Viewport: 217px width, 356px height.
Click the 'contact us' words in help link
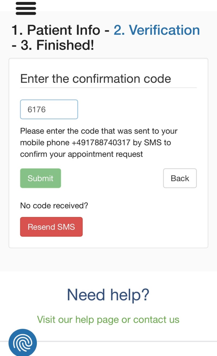[156, 319]
